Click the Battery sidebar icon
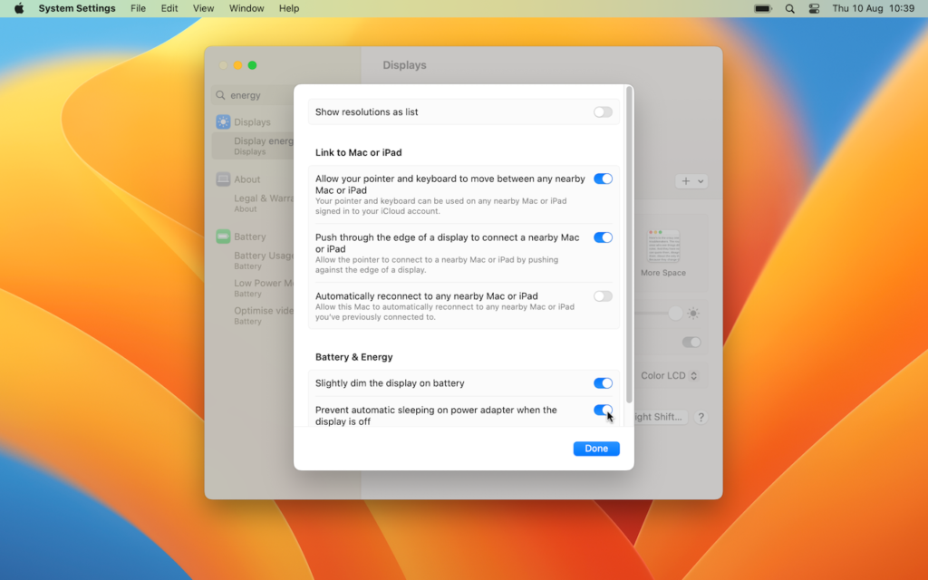928x580 pixels. coord(223,237)
